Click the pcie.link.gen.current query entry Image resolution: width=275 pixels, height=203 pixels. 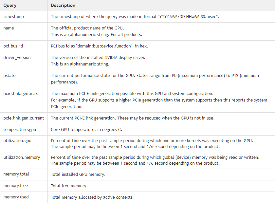(x=24, y=118)
